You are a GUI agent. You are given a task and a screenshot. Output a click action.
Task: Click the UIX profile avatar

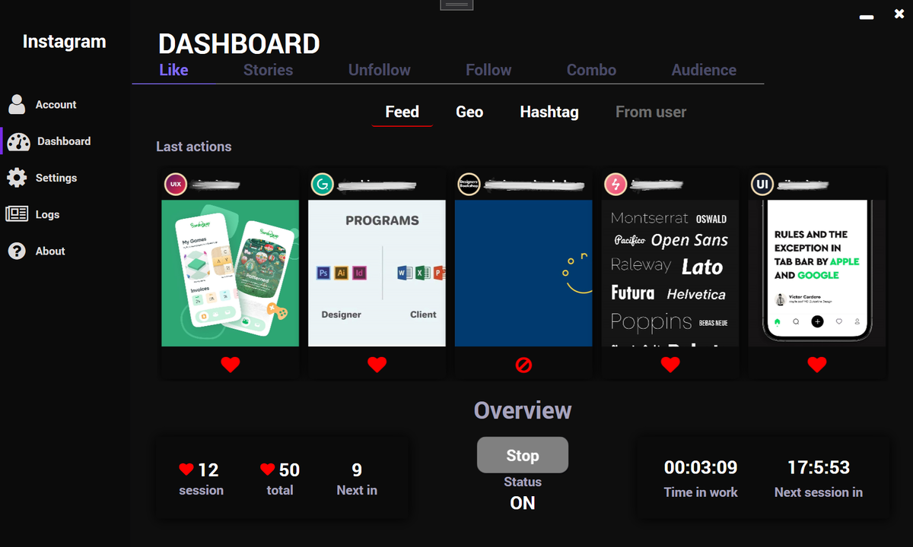click(176, 185)
